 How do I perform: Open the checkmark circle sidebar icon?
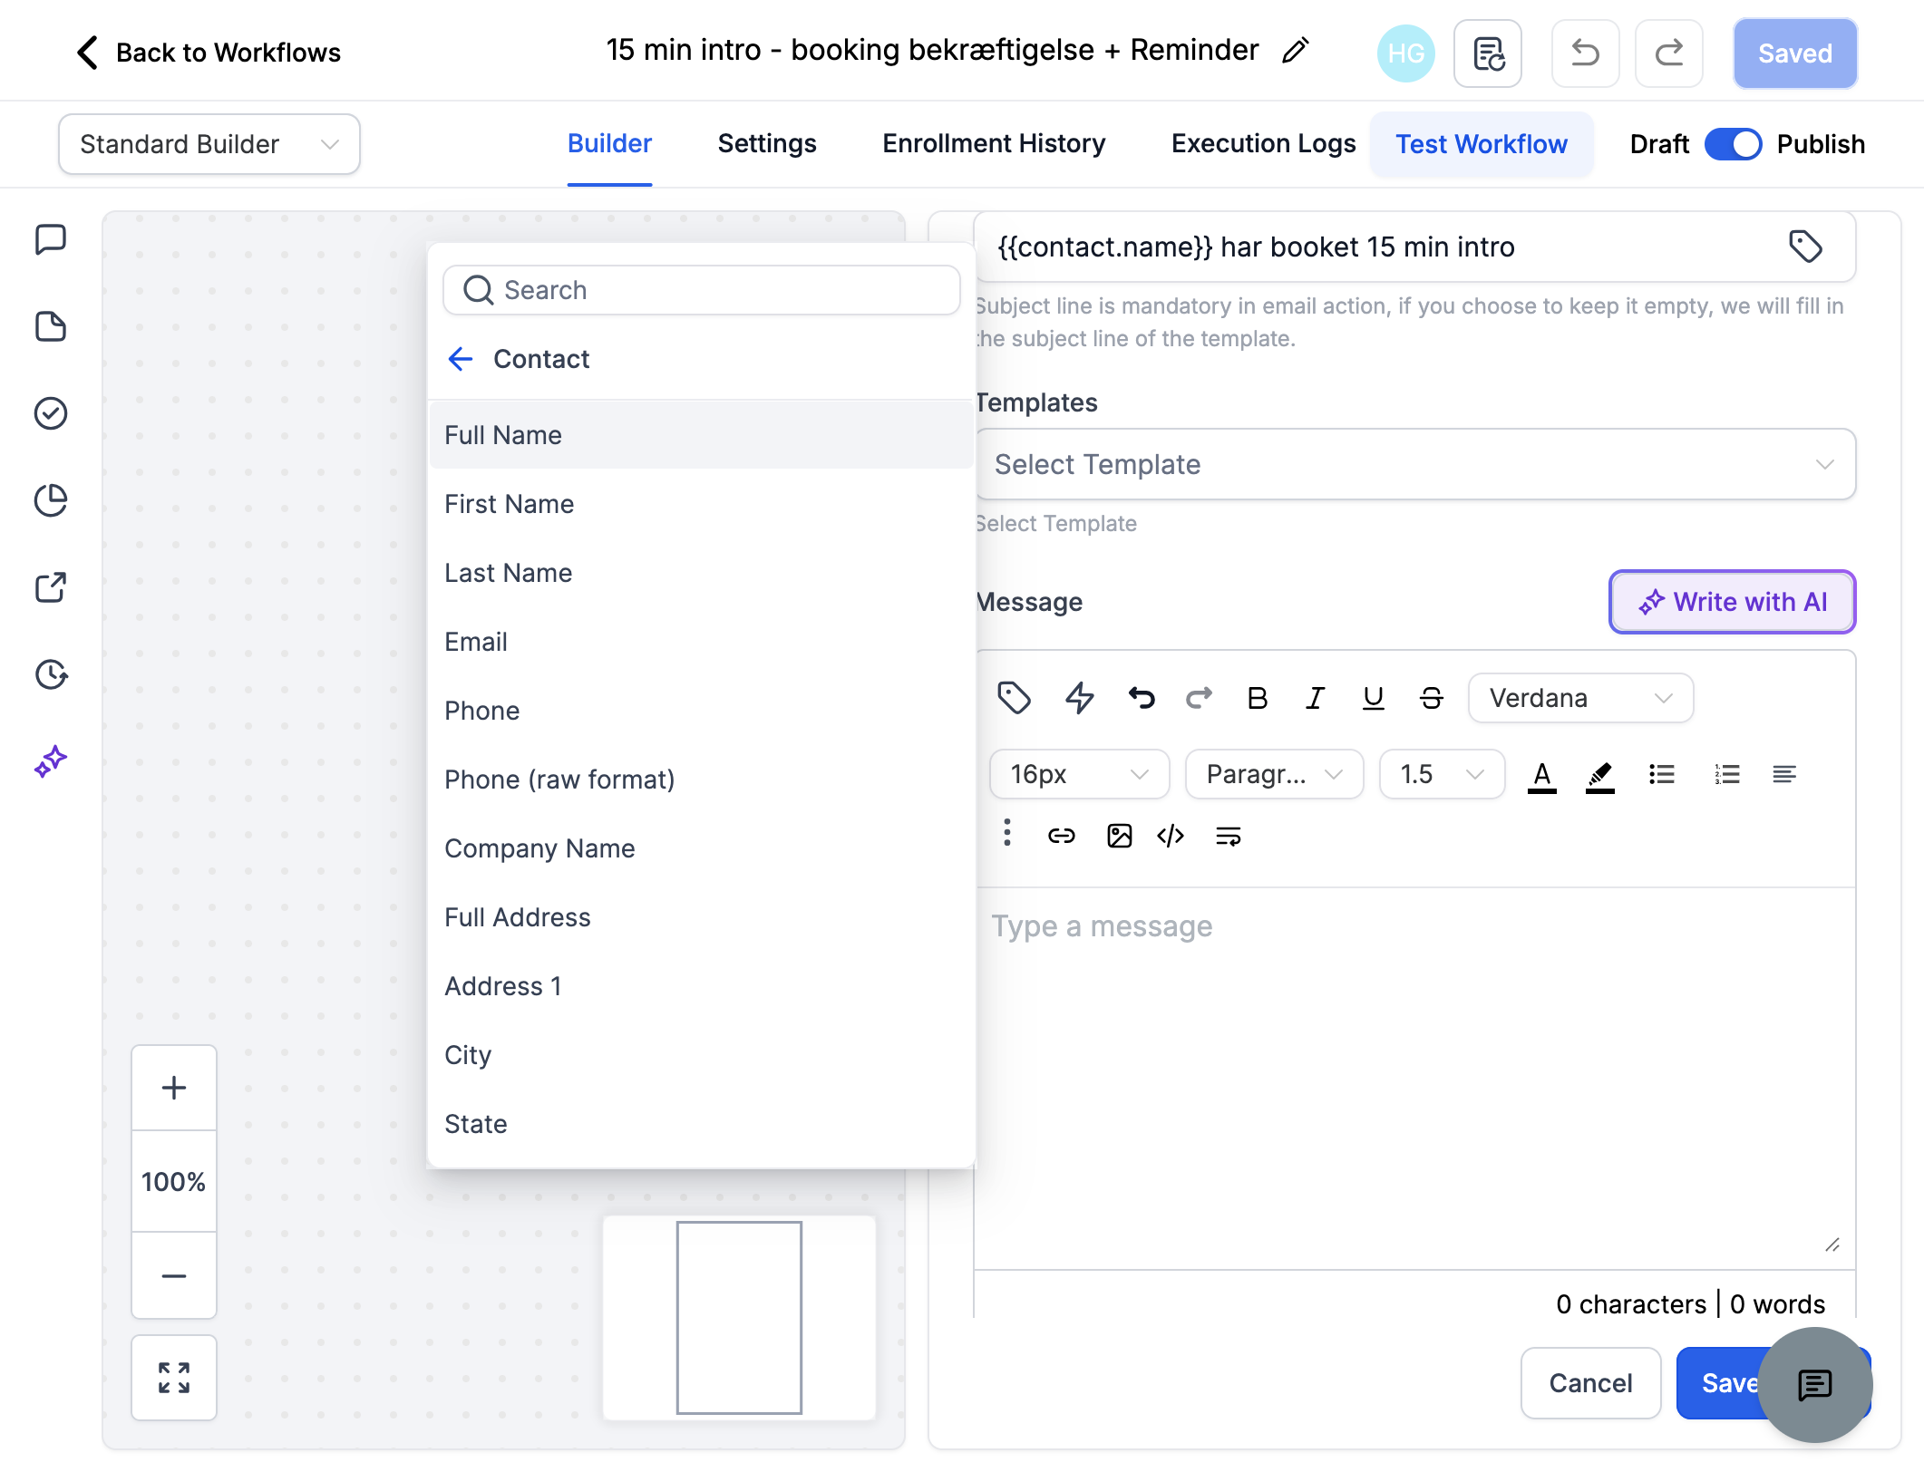point(51,413)
